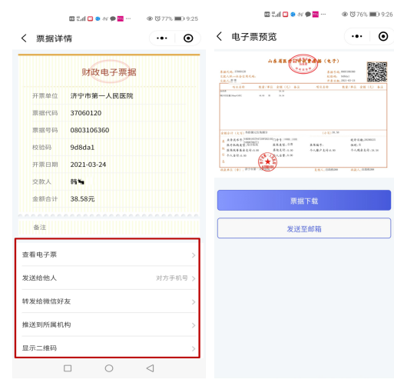Tap the clock showing 9:25
This screenshot has width=394, height=386.
[x=192, y=18]
